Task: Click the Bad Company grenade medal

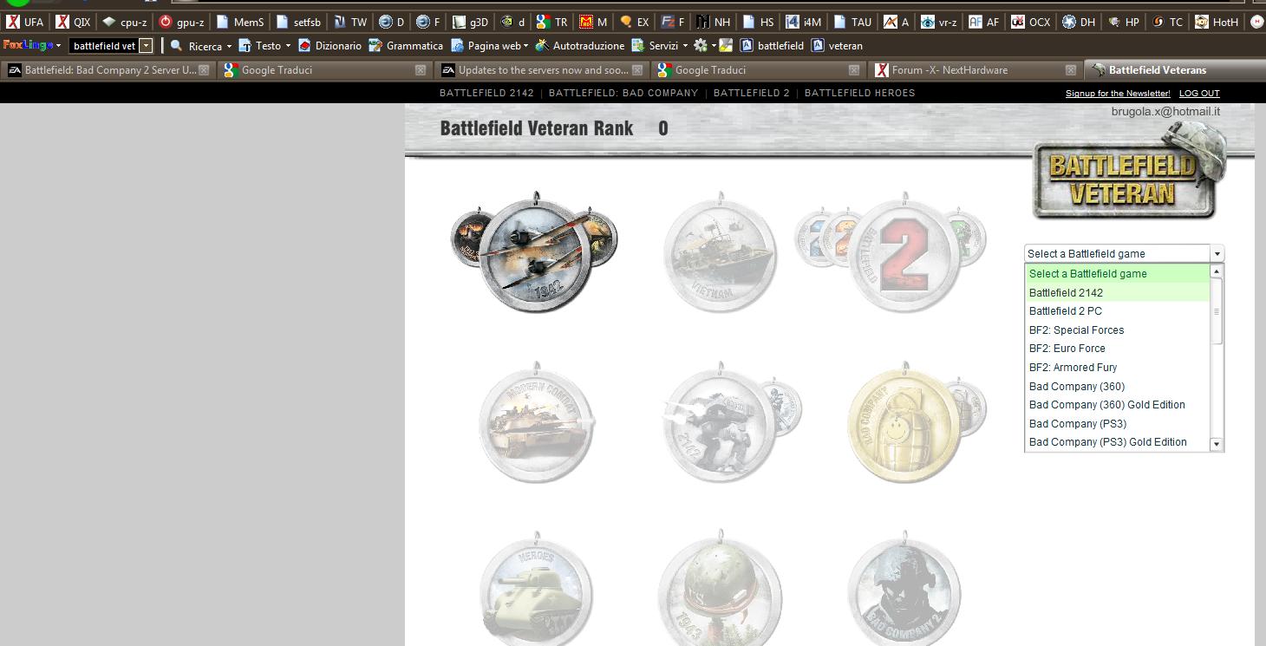Action: coord(904,423)
